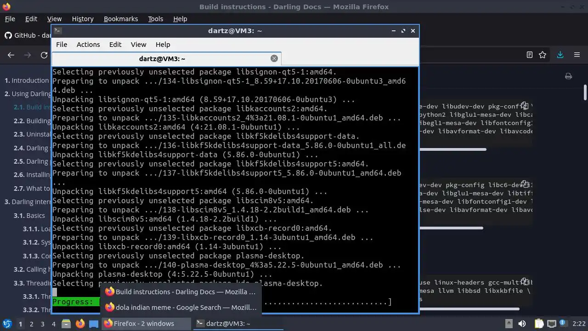Switch to workspace 4

pyautogui.click(x=53, y=324)
